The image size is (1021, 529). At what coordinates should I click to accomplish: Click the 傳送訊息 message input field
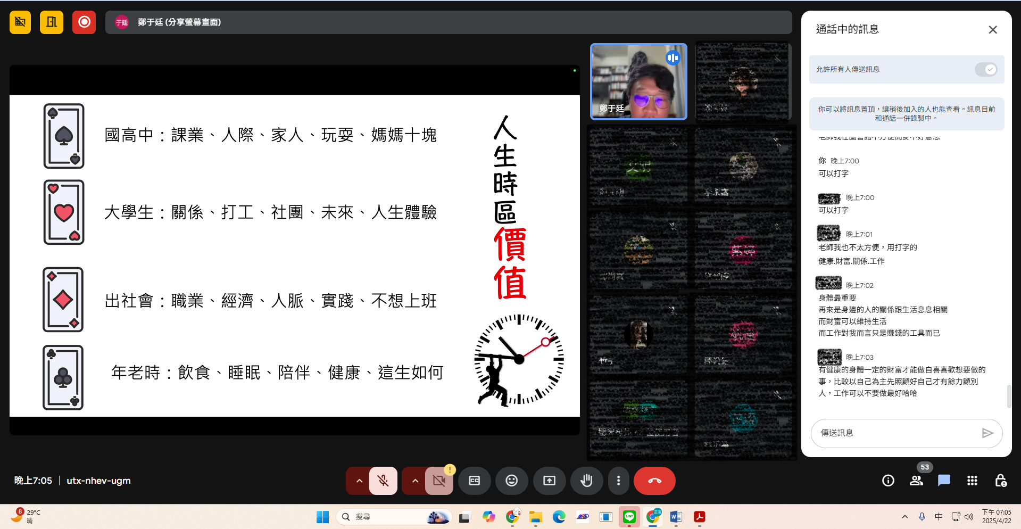coord(894,433)
